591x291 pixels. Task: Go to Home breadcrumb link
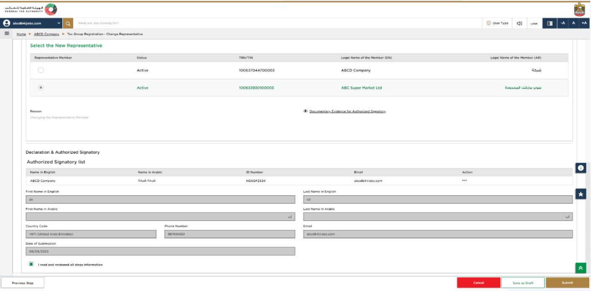(x=21, y=34)
